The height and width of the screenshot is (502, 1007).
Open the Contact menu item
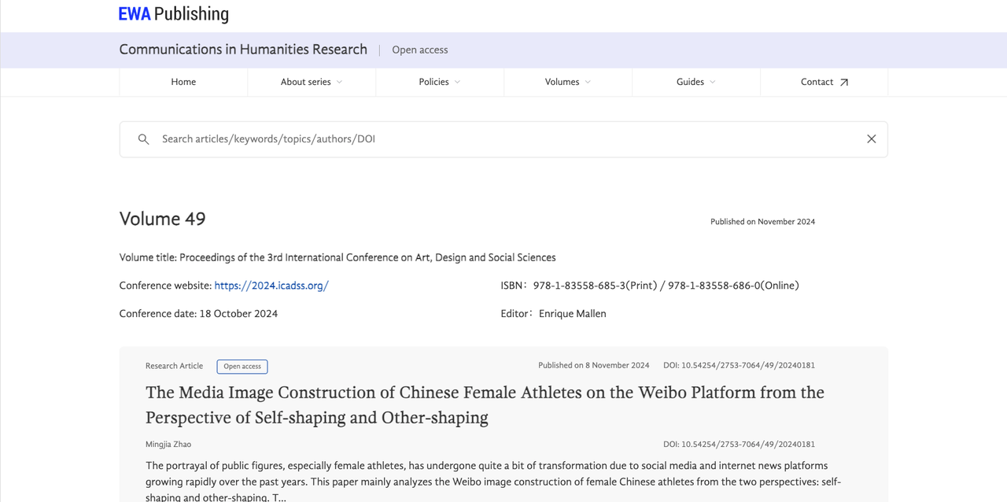817,82
